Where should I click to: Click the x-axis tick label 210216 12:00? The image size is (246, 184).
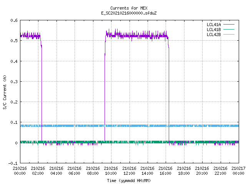[x=129, y=171]
